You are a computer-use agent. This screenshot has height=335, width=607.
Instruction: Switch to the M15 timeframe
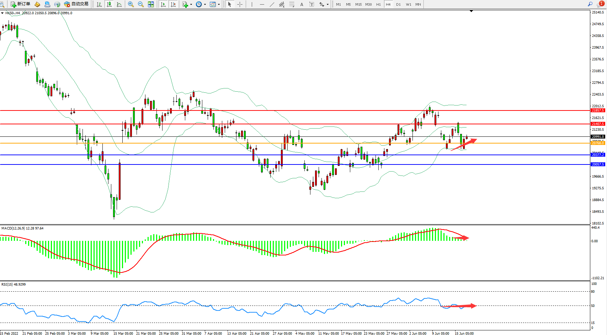[358, 4]
